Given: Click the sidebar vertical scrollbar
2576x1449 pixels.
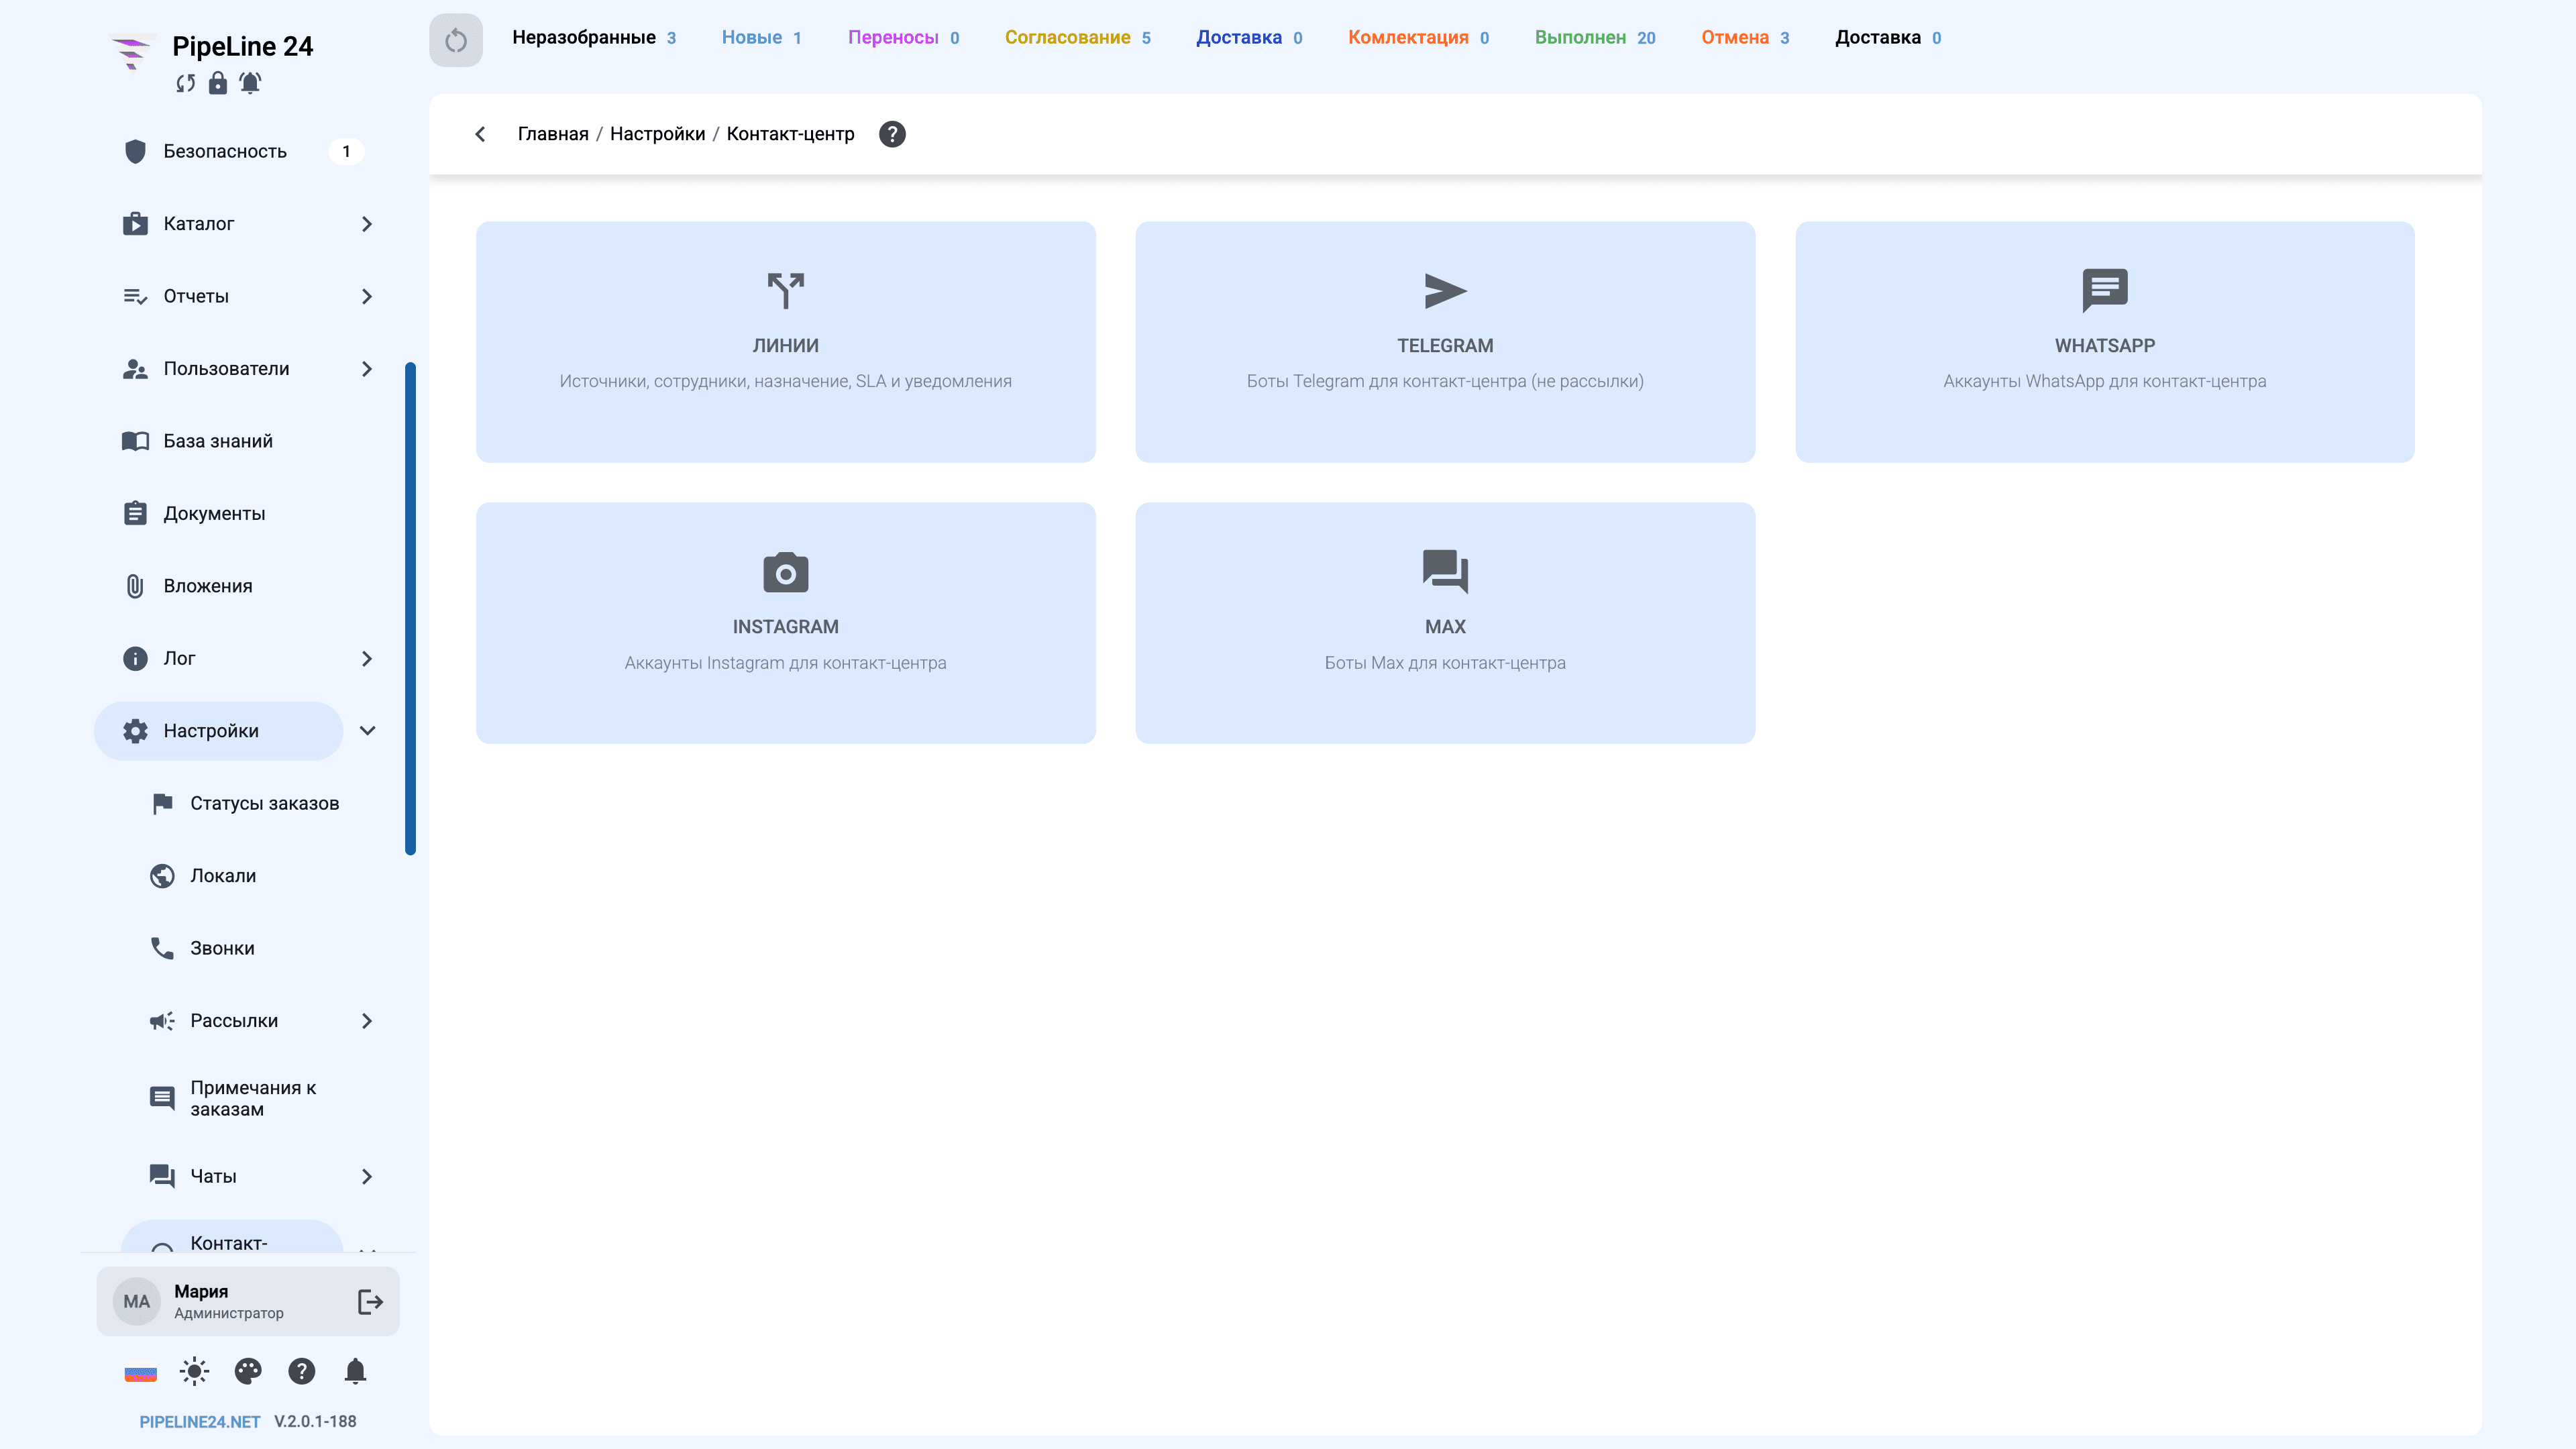Looking at the screenshot, I should click(x=410, y=608).
